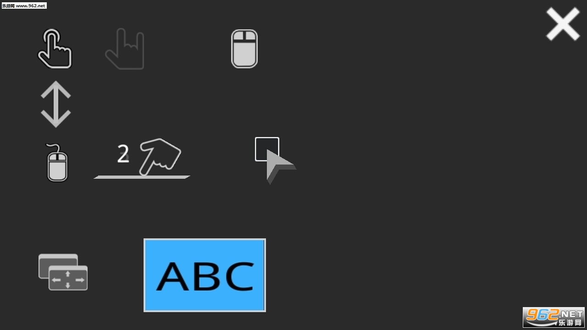Open the overlapping screens move icon
The image size is (587, 330).
pos(63,272)
